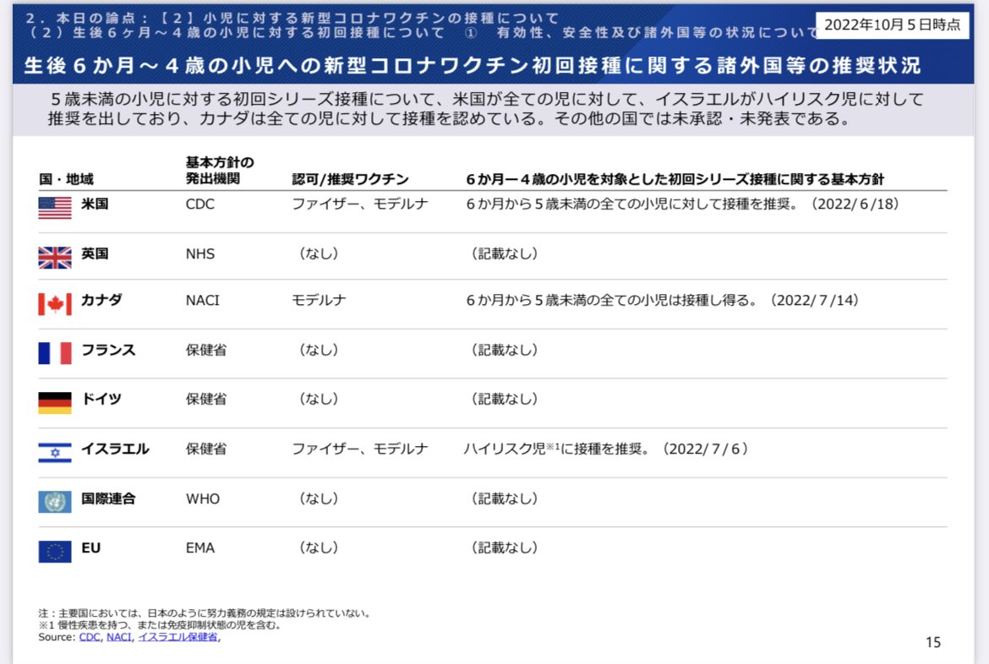Image resolution: width=989 pixels, height=664 pixels.
Task: Click the WHO agency cell
Action: click(203, 498)
